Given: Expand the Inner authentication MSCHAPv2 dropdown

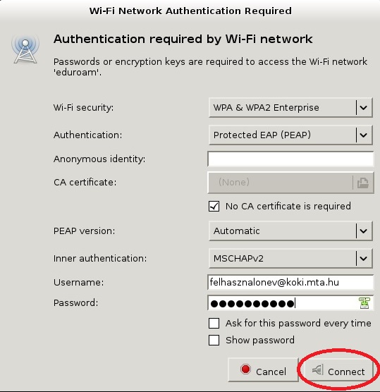Looking at the screenshot, I should pyautogui.click(x=290, y=258).
